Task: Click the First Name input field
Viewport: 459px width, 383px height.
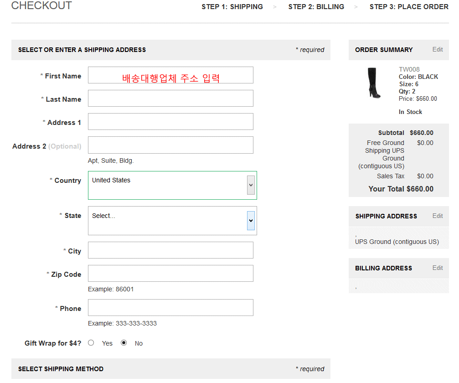Action: (x=170, y=75)
